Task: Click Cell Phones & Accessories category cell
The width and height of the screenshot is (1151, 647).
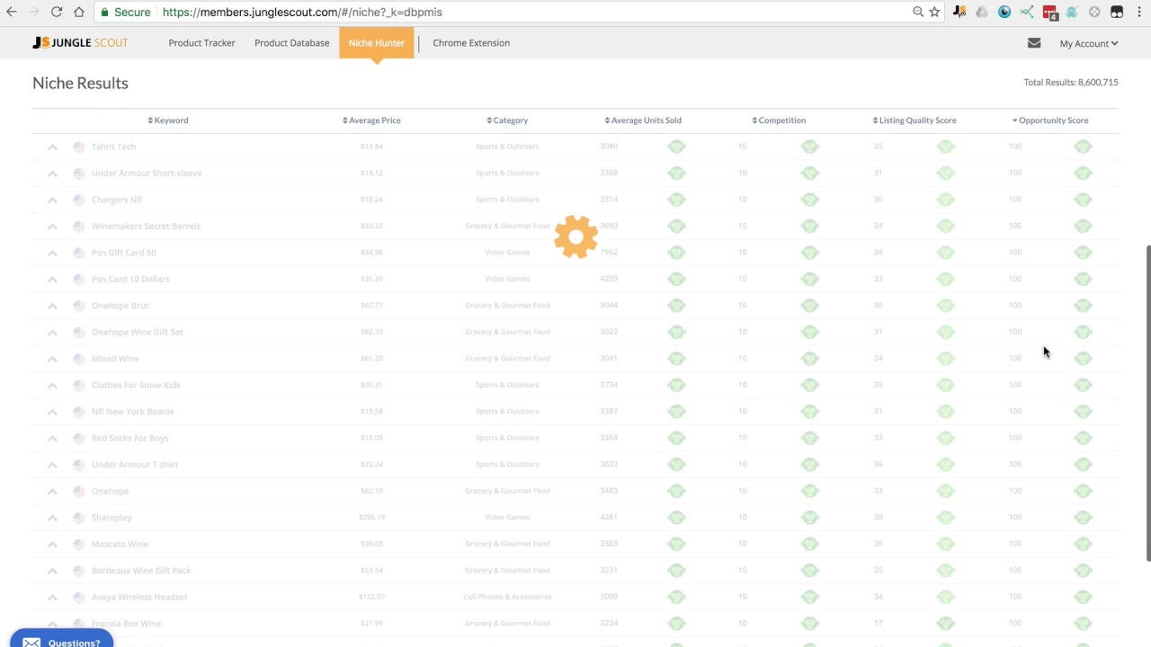Action: point(507,597)
